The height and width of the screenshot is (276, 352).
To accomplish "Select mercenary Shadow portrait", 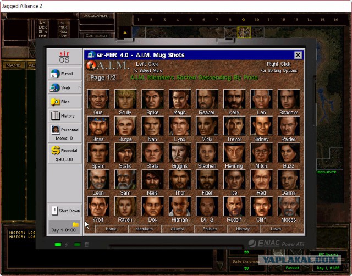I will click(288, 99).
